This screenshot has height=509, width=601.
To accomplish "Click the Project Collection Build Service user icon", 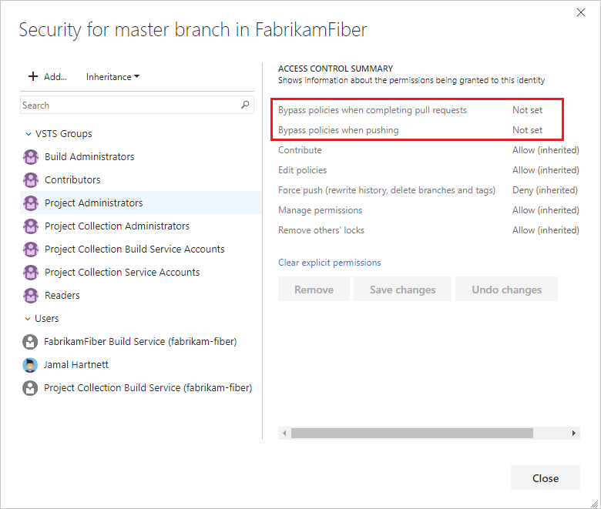I will (x=31, y=388).
